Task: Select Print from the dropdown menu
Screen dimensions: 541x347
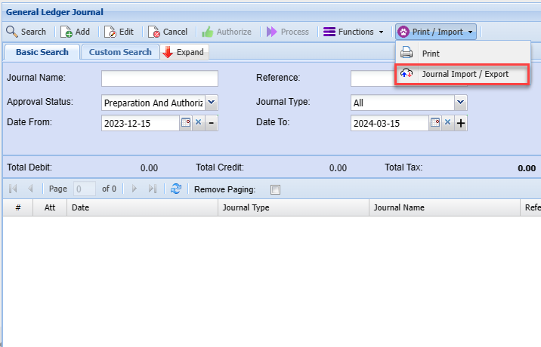Action: click(462, 54)
